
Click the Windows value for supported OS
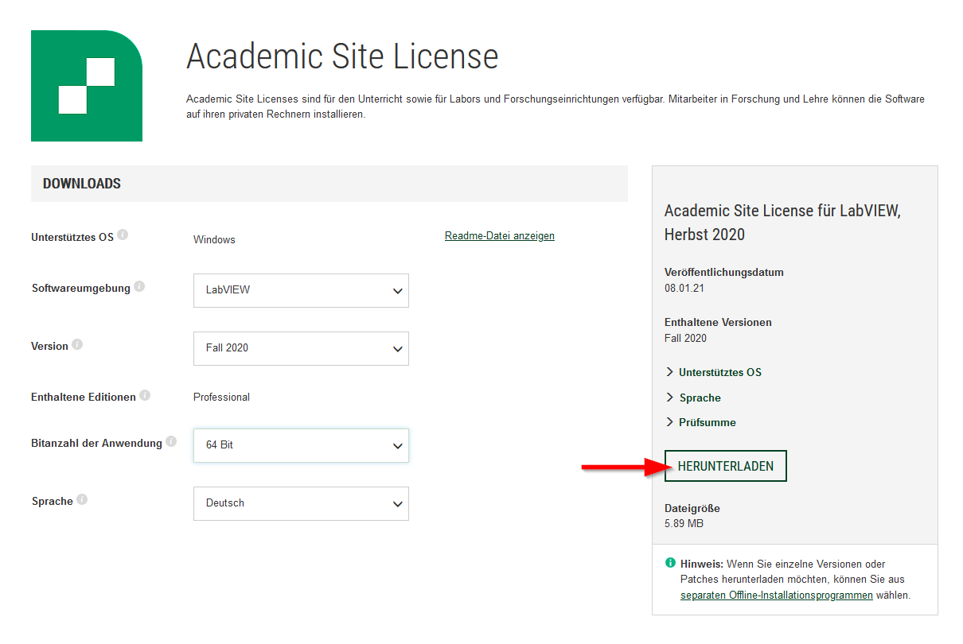(214, 239)
